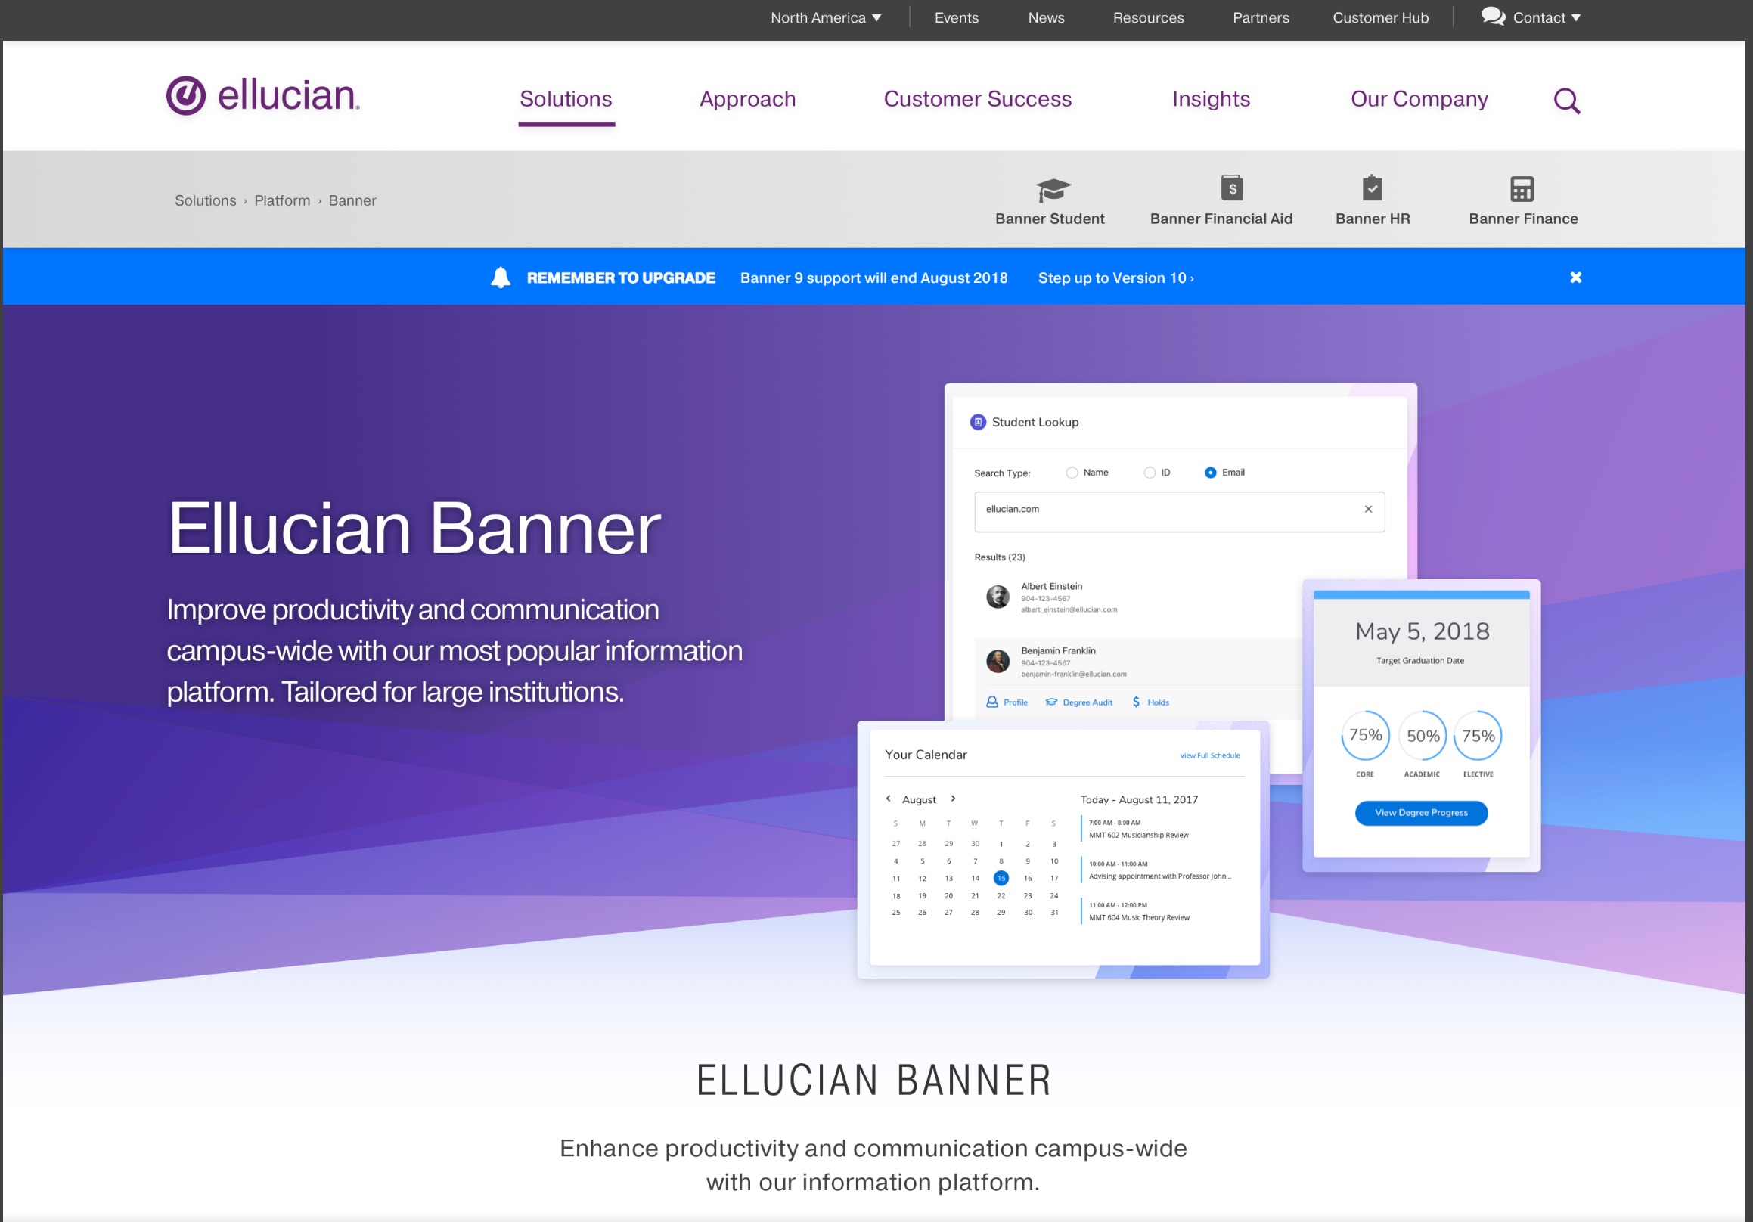
Task: Select Email search type radio
Action: (1210, 473)
